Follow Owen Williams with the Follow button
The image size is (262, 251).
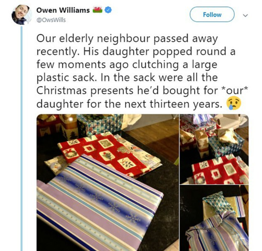(212, 15)
